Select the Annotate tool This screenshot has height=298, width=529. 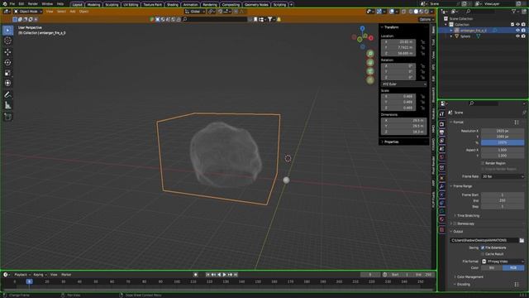(x=7, y=94)
